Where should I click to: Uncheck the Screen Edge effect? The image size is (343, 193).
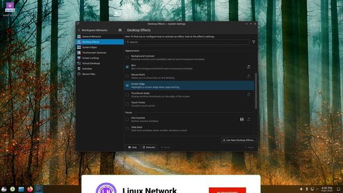(x=127, y=86)
